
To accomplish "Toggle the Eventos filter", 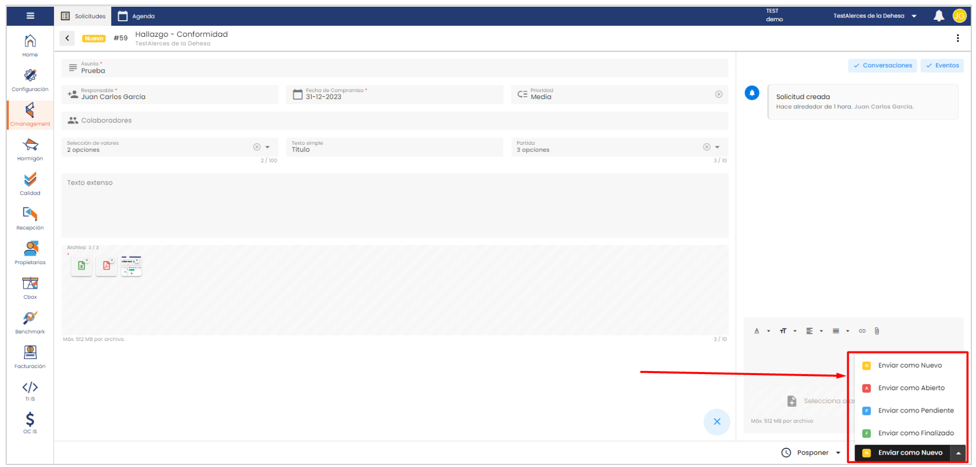I will pos(942,65).
